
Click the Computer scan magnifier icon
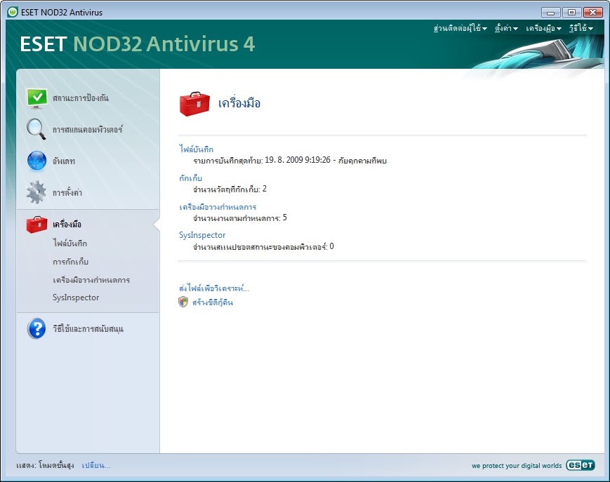click(37, 130)
